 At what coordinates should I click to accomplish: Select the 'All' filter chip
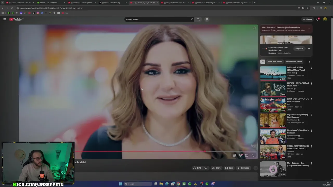(x=263, y=62)
